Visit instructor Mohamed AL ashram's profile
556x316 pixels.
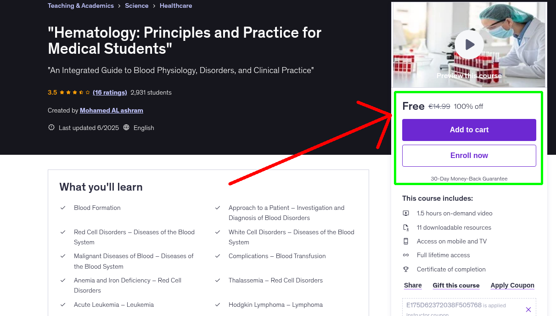tap(111, 110)
